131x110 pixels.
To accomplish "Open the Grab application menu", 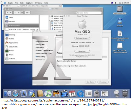I will pyautogui.click(x=10, y=3).
